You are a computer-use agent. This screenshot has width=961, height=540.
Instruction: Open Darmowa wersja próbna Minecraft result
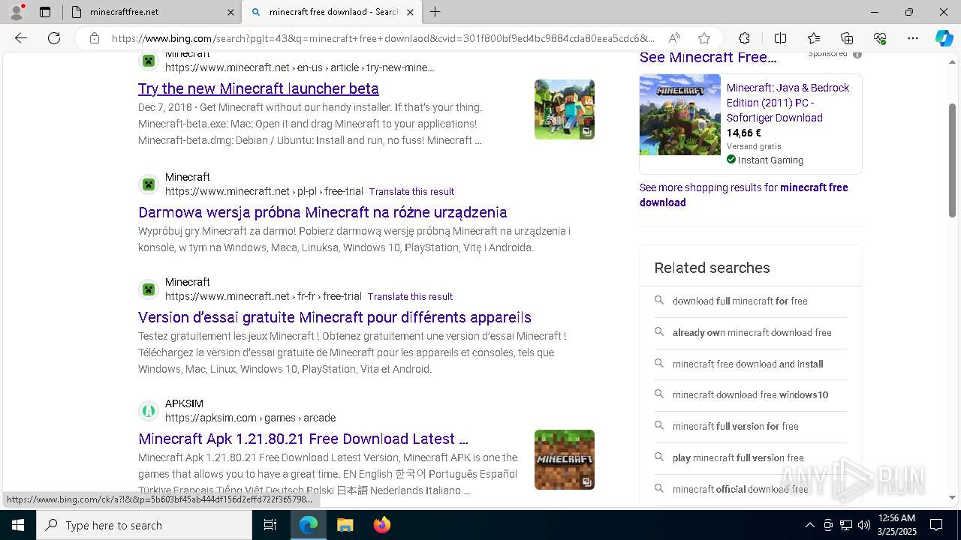tap(323, 212)
